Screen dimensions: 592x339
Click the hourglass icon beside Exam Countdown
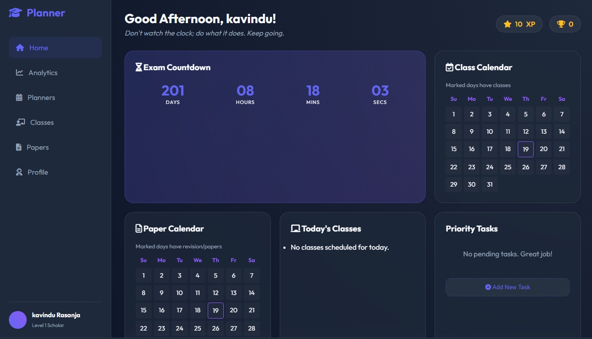click(139, 67)
